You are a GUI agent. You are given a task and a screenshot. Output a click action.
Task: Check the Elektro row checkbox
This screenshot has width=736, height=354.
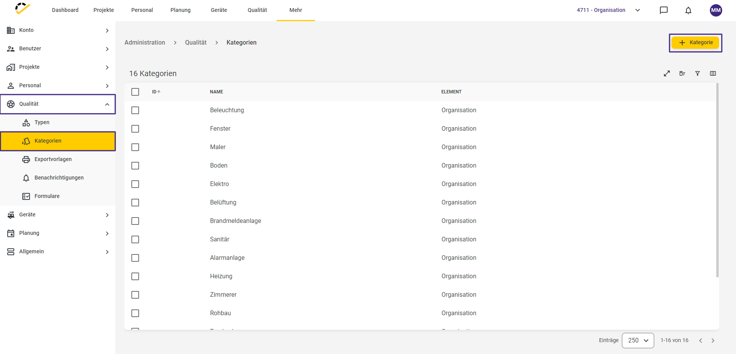click(x=135, y=184)
